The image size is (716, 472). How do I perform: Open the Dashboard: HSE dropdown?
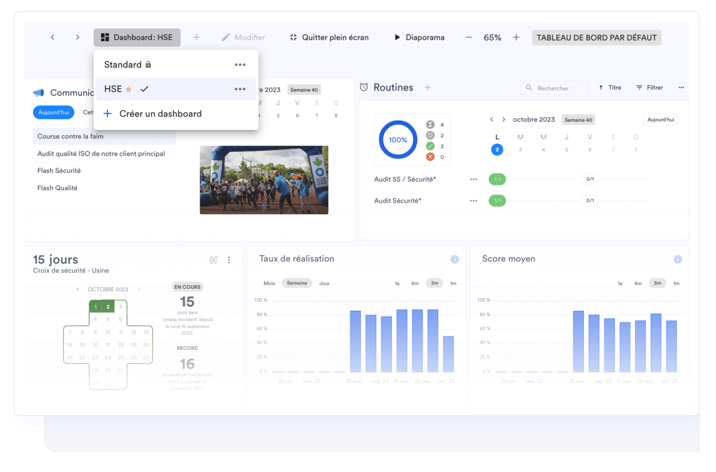[137, 37]
